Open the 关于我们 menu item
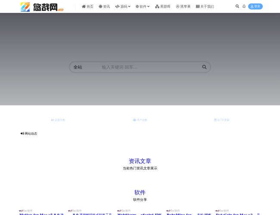 point(205,6)
